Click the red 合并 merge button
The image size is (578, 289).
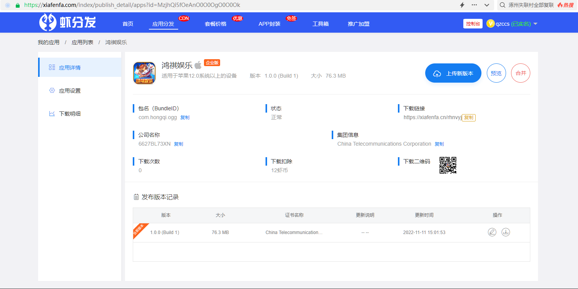click(520, 73)
